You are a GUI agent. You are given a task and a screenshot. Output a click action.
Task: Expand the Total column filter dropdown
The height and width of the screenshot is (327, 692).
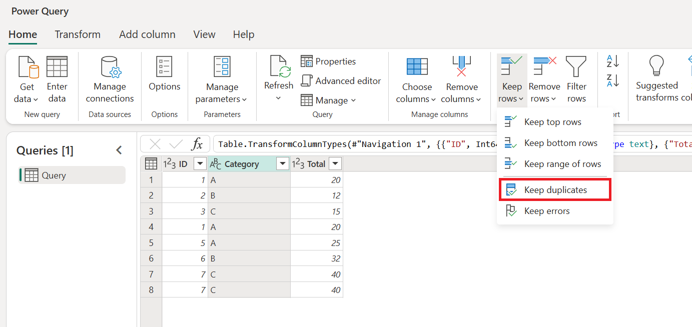click(335, 164)
